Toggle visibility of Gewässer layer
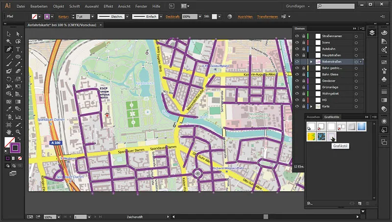392x222 pixels. (297, 81)
